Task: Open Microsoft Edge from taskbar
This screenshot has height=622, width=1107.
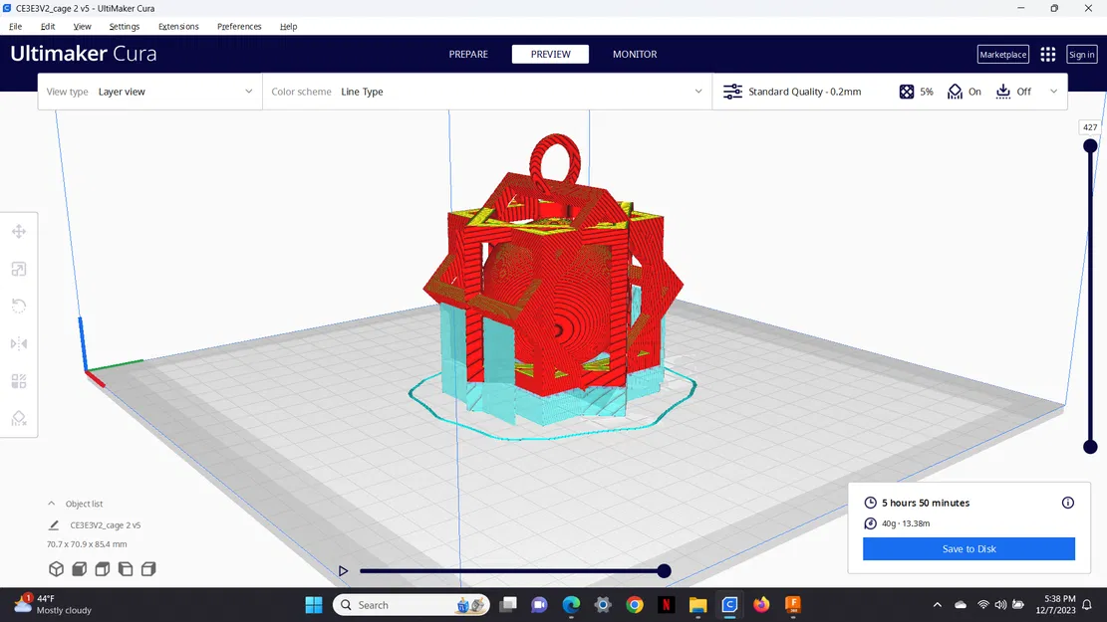Action: pyautogui.click(x=571, y=604)
